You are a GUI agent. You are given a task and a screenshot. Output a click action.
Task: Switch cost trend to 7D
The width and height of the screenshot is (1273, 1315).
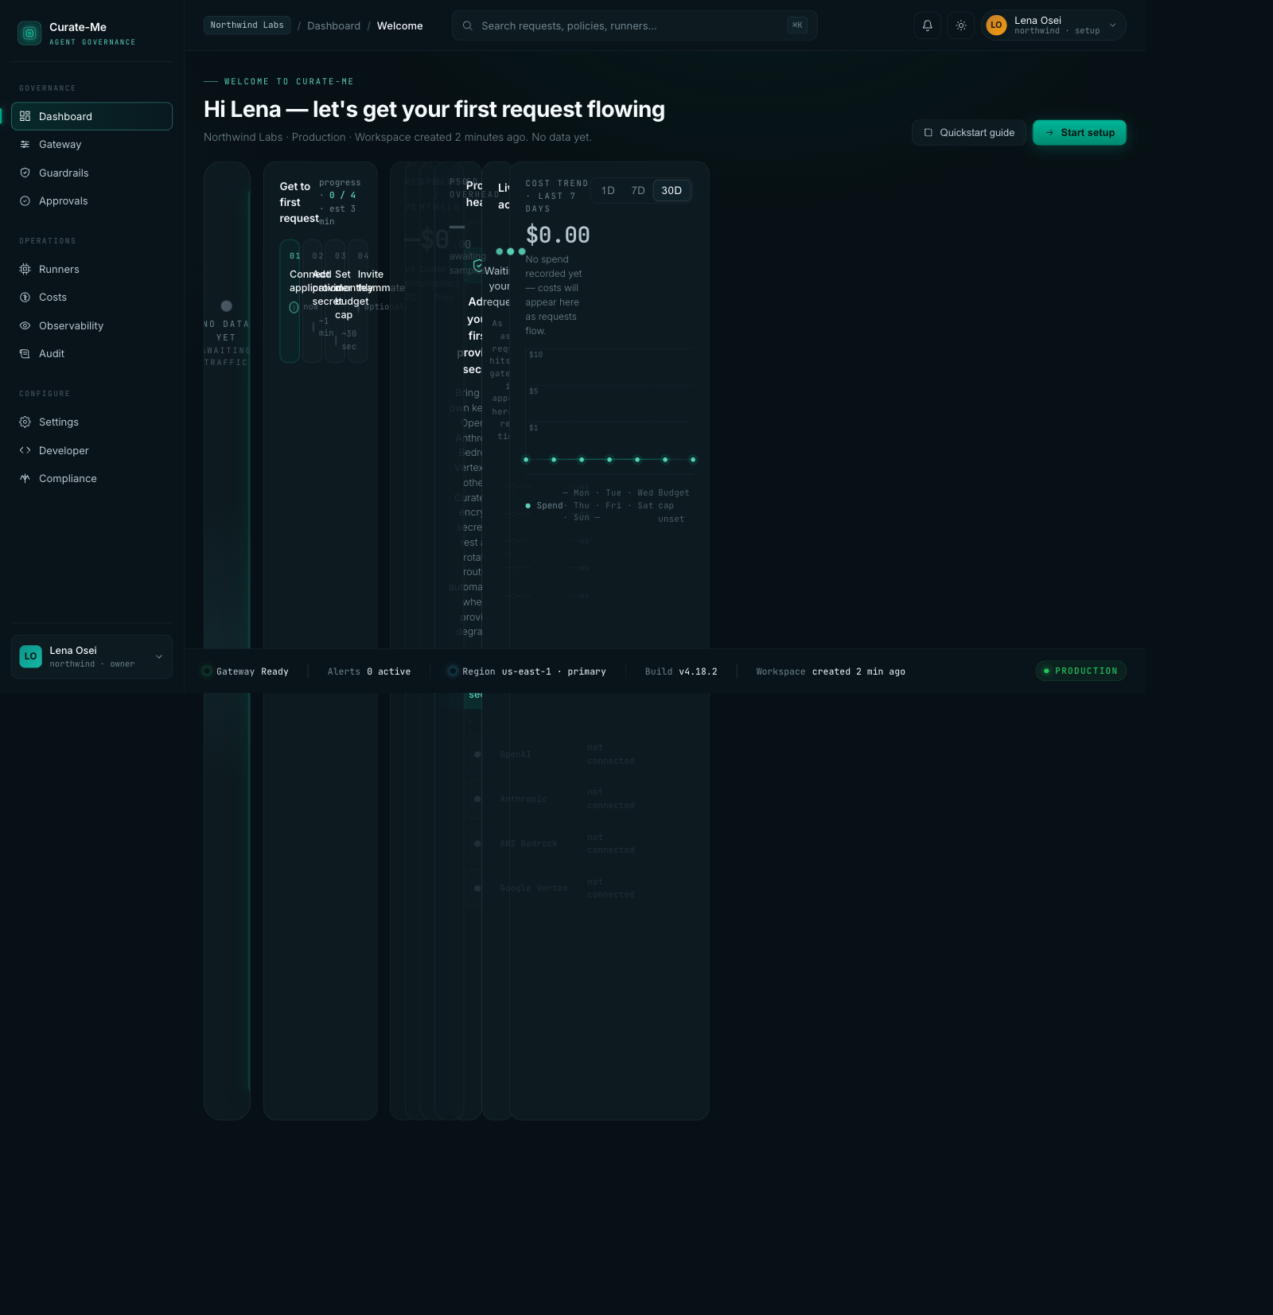[637, 191]
